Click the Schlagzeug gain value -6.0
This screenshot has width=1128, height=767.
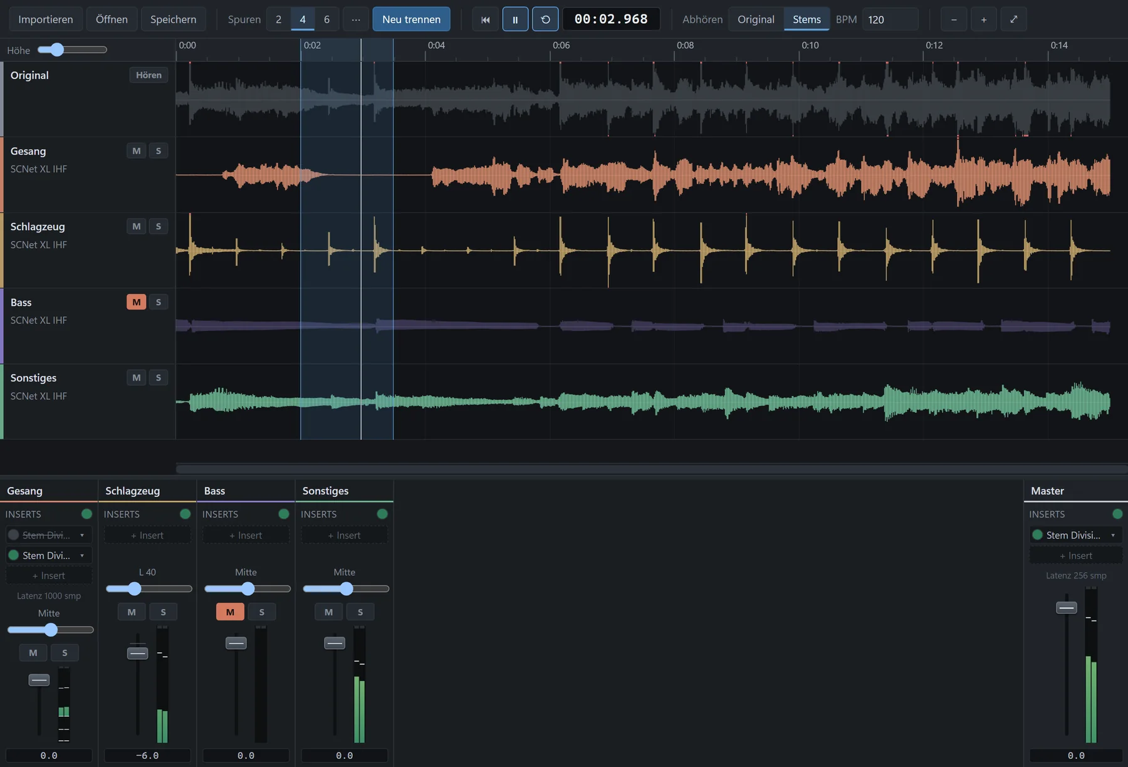click(147, 756)
